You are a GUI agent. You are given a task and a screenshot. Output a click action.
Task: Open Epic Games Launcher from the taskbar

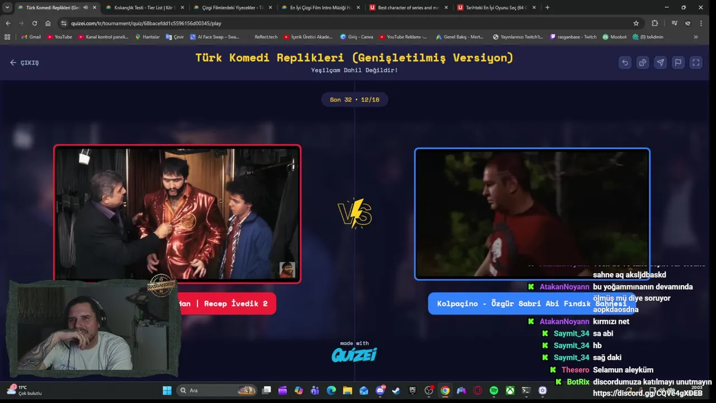tap(412, 390)
